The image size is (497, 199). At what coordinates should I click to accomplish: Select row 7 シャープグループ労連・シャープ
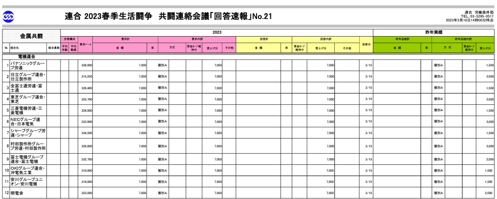tap(248, 133)
